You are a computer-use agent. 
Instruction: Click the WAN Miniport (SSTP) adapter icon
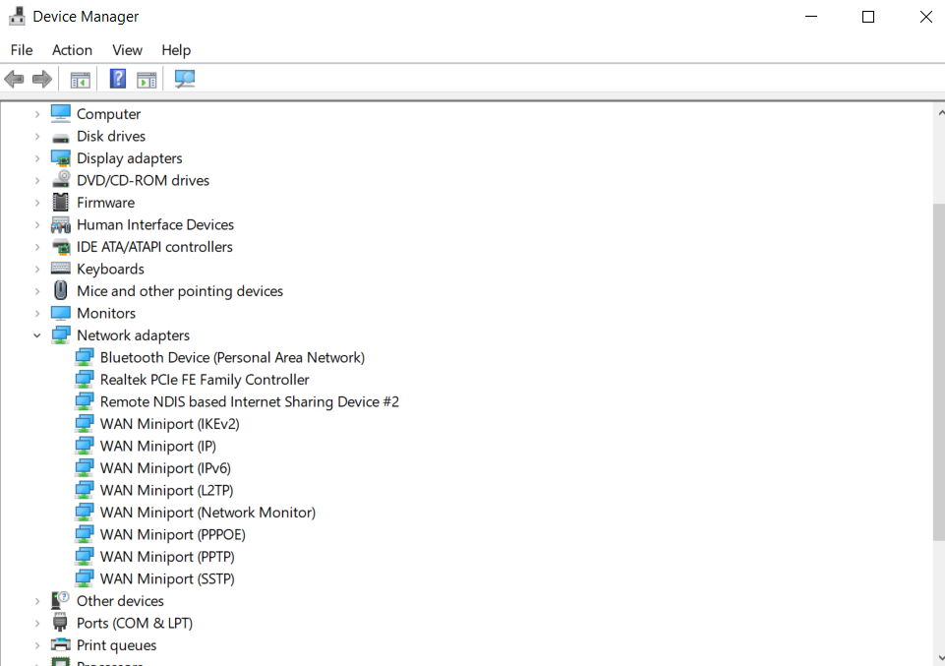[85, 578]
